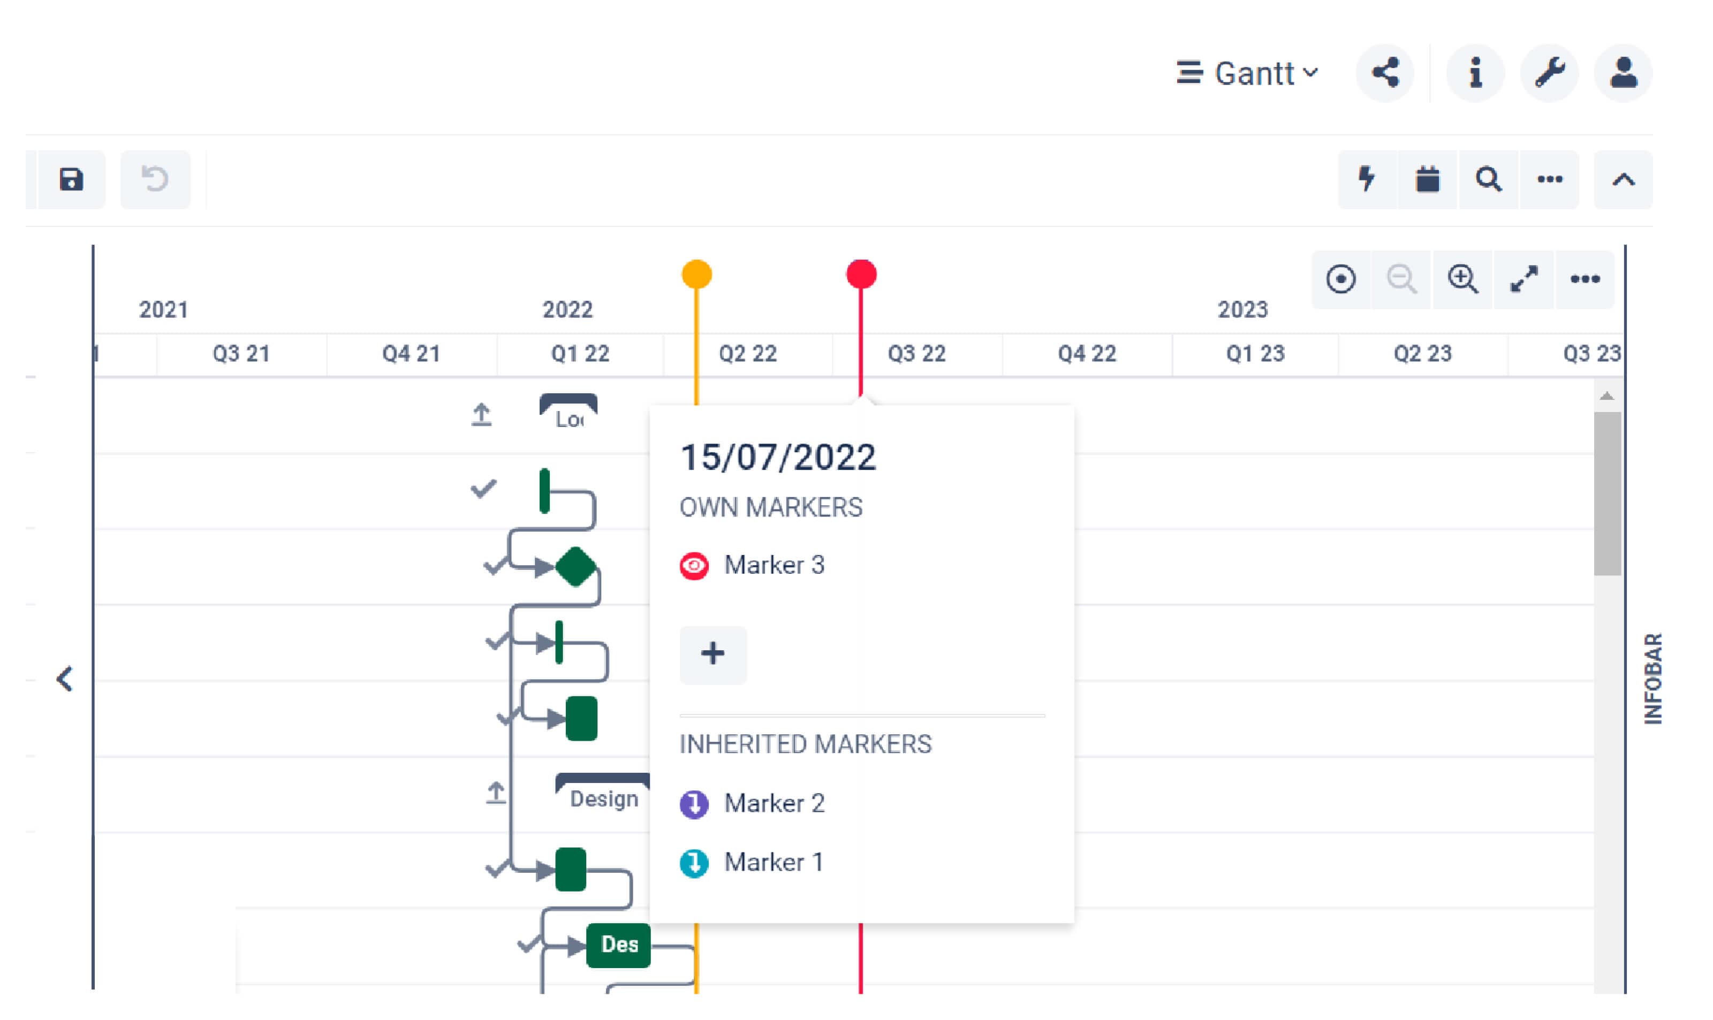Toggle fullscreen with the expand arrows
Image resolution: width=1713 pixels, height=1020 pixels.
[x=1524, y=280]
